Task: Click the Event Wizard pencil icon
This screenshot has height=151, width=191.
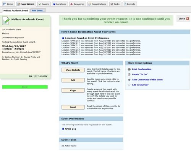Action: (19, 4)
